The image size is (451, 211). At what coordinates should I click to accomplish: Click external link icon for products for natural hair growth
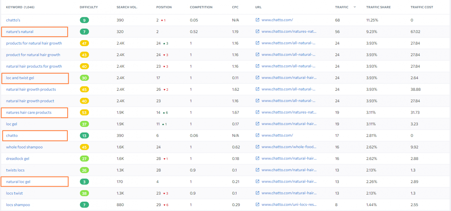coord(258,43)
